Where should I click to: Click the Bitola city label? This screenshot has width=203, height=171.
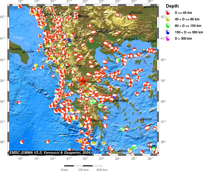click(x=80, y=37)
